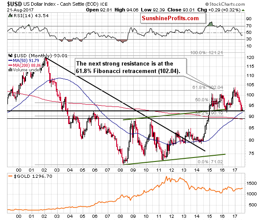Open the StockCharts.com copyright link
Viewport: 264px width, 220px height.
click(x=225, y=4)
